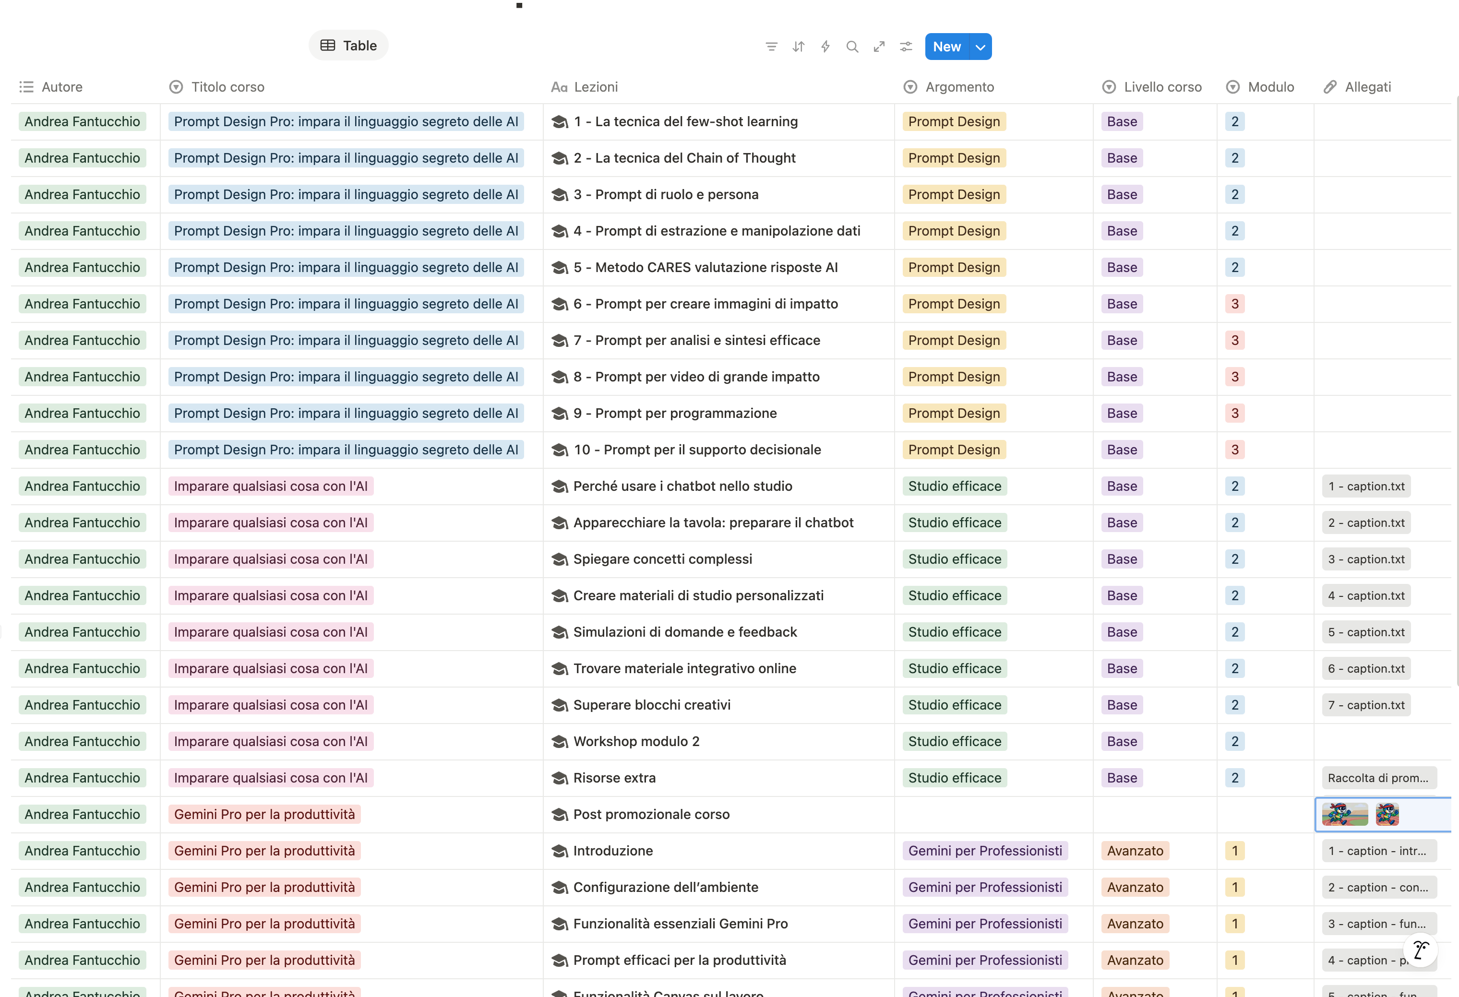This screenshot has width=1459, height=997.
Task: Click the Autore column header
Action: 61,87
